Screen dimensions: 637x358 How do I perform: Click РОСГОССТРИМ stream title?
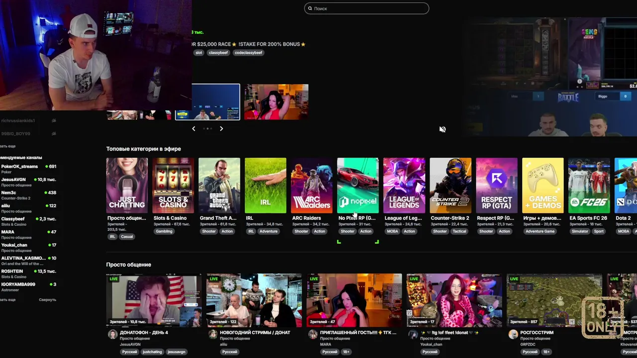point(536,333)
